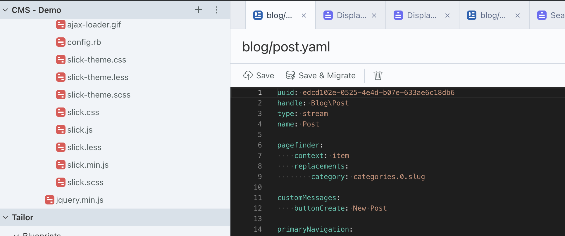Open slick-theme.scss file
The width and height of the screenshot is (565, 236).
click(99, 95)
